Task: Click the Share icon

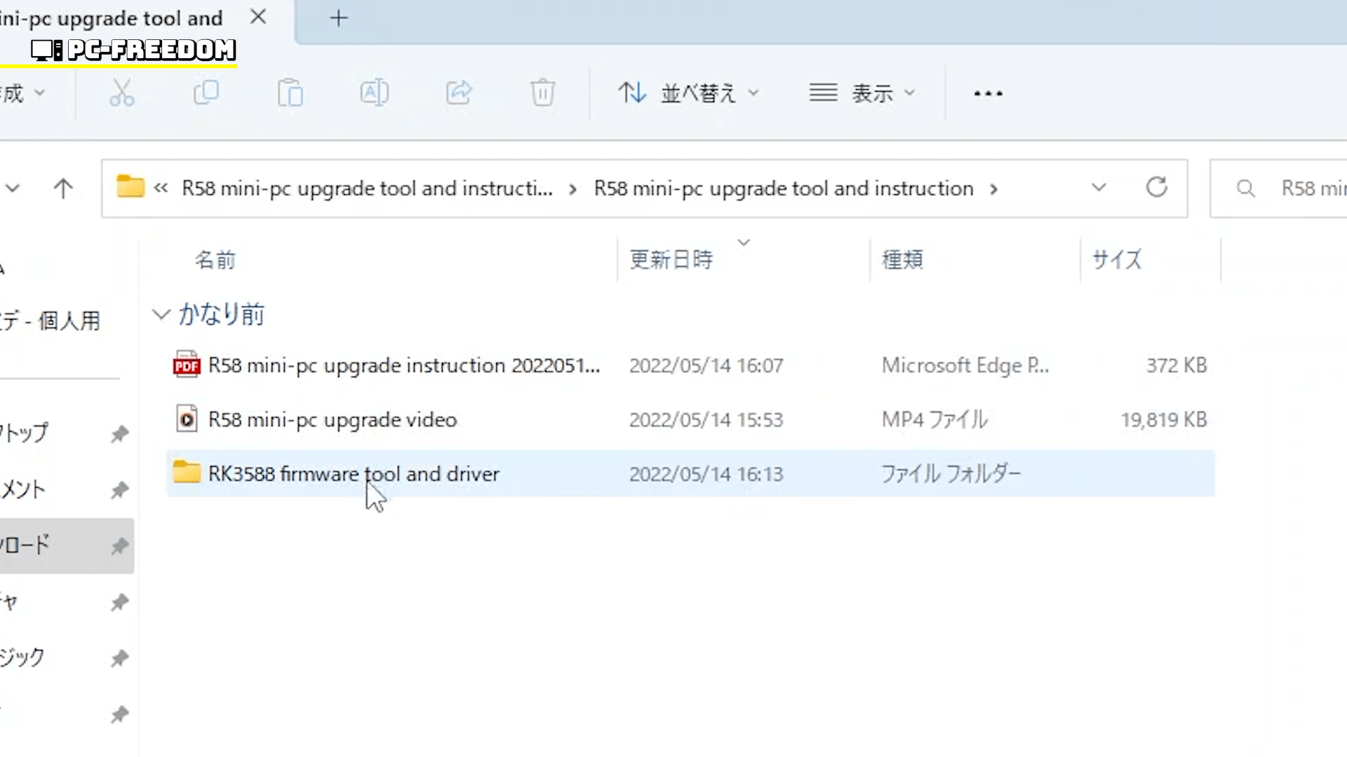Action: click(x=459, y=93)
